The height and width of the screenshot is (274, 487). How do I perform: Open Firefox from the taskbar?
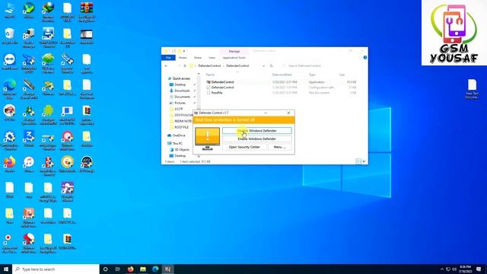(130, 269)
